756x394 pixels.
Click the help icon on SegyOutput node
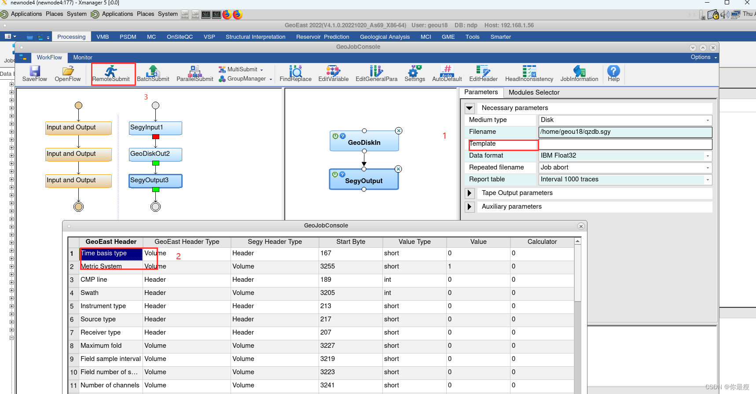(x=342, y=174)
